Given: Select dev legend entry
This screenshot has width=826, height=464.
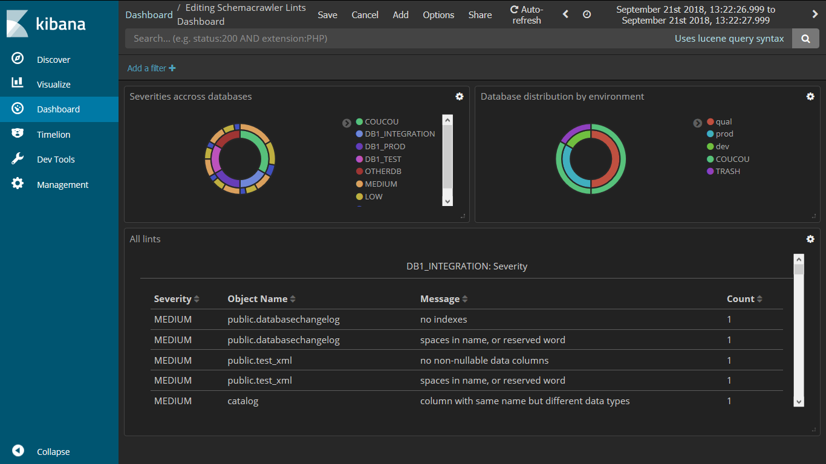Looking at the screenshot, I should pos(723,146).
